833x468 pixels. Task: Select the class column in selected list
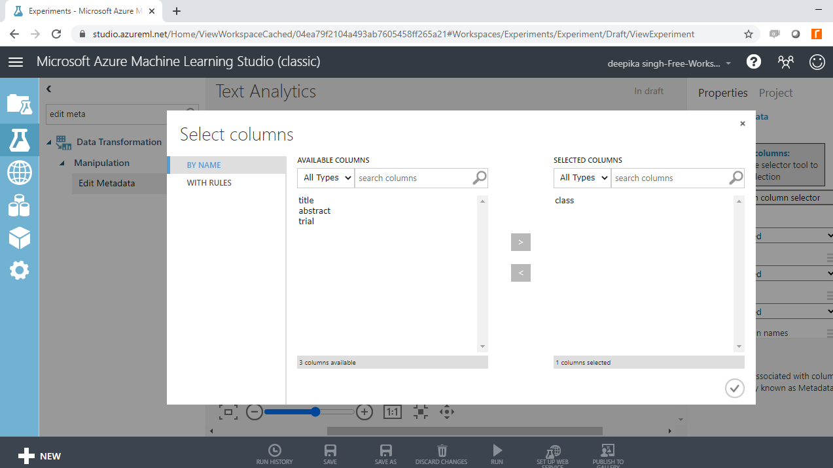(x=564, y=200)
